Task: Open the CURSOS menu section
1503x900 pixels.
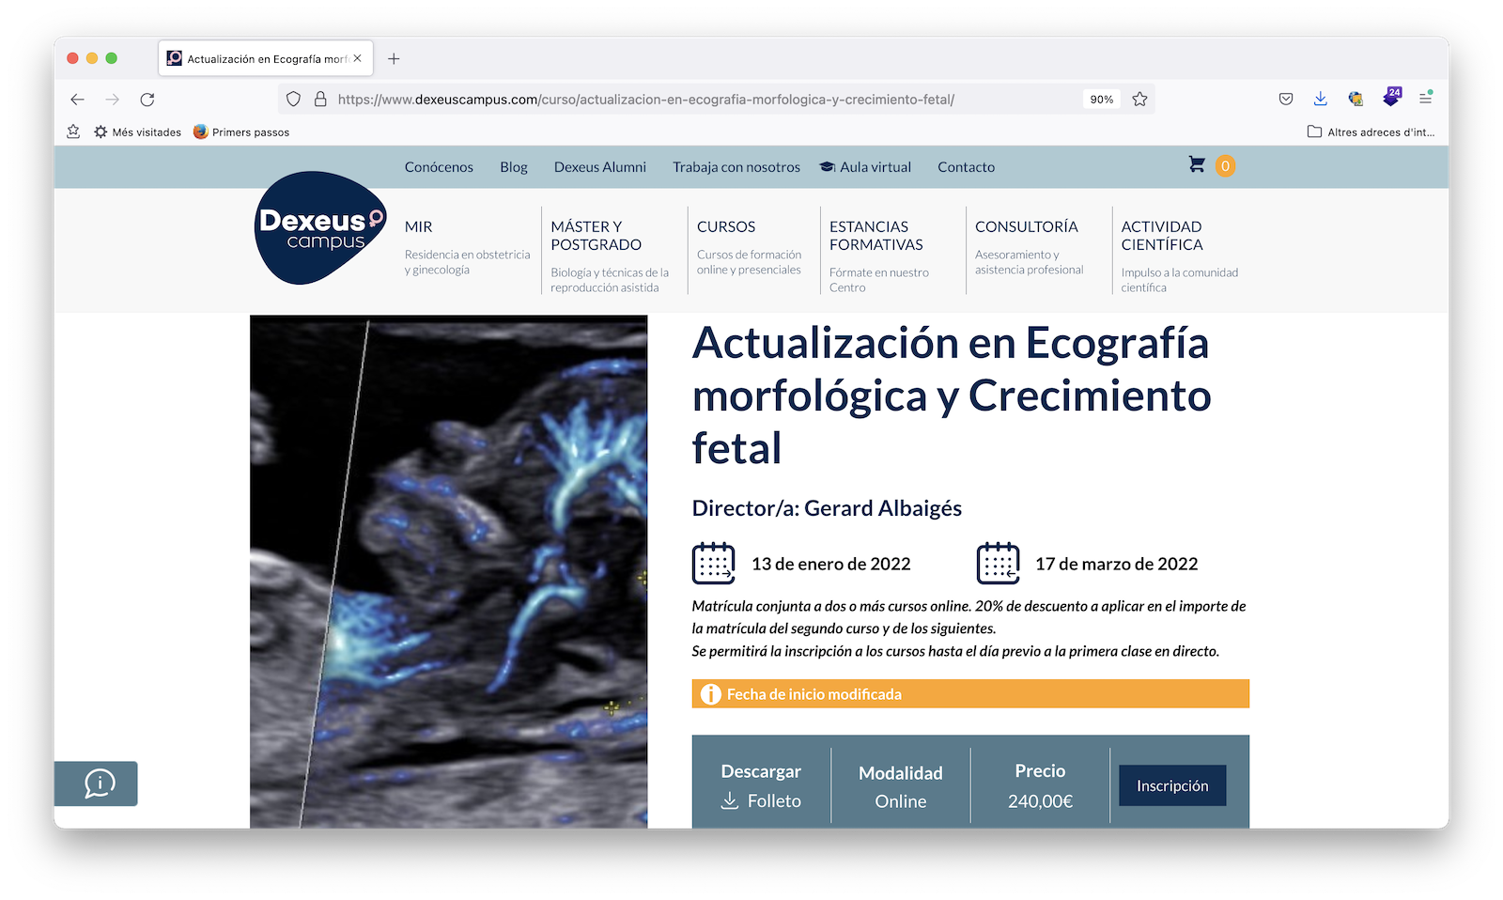Action: click(x=726, y=226)
